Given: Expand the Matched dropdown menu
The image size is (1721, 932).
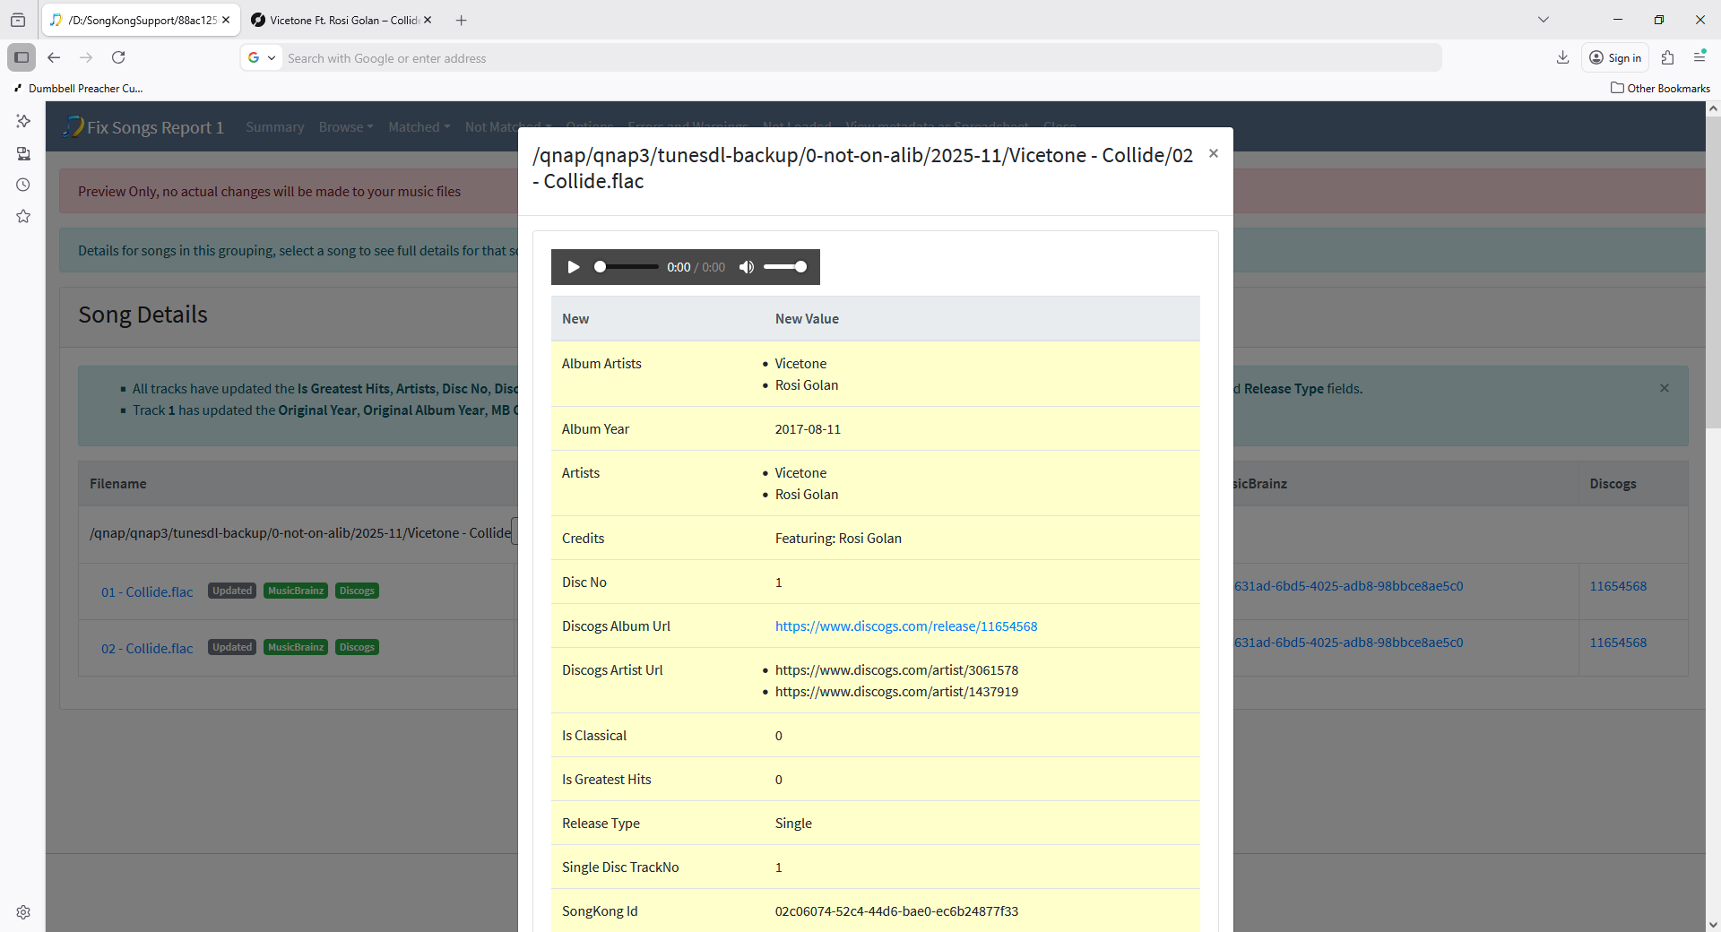Looking at the screenshot, I should 419,127.
